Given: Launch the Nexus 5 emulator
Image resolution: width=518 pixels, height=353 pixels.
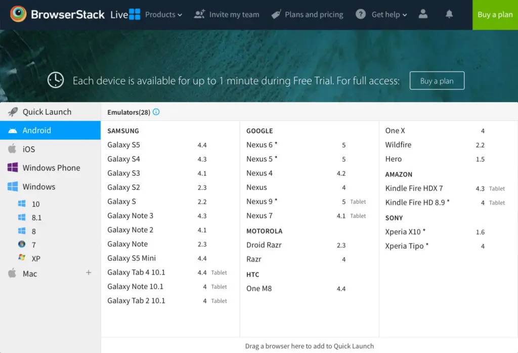Looking at the screenshot, I should click(295, 159).
